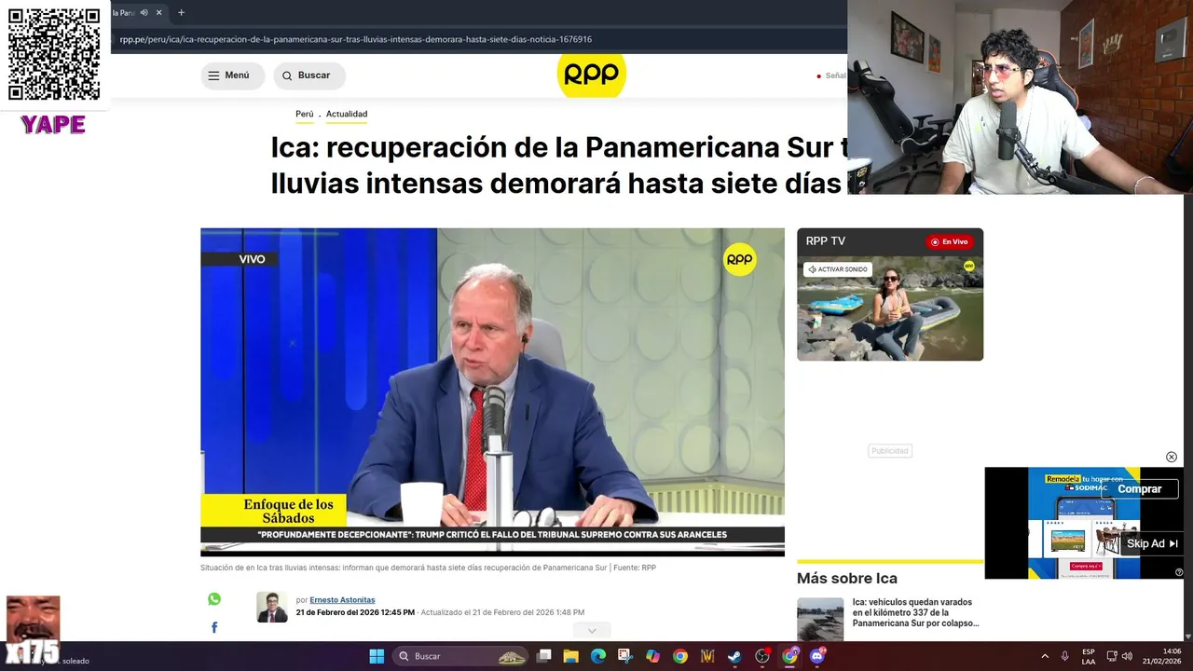The width and height of the screenshot is (1193, 671).
Task: Click the taskbar Buscar search box
Action: pos(461,656)
